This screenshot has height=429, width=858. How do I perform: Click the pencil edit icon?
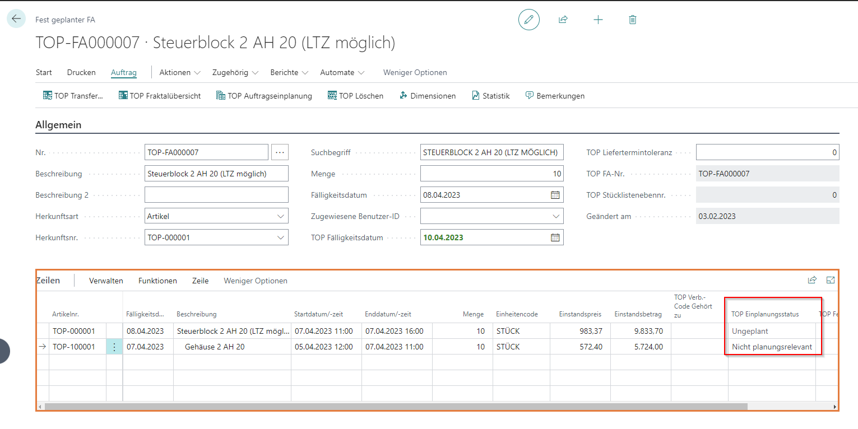[528, 20]
